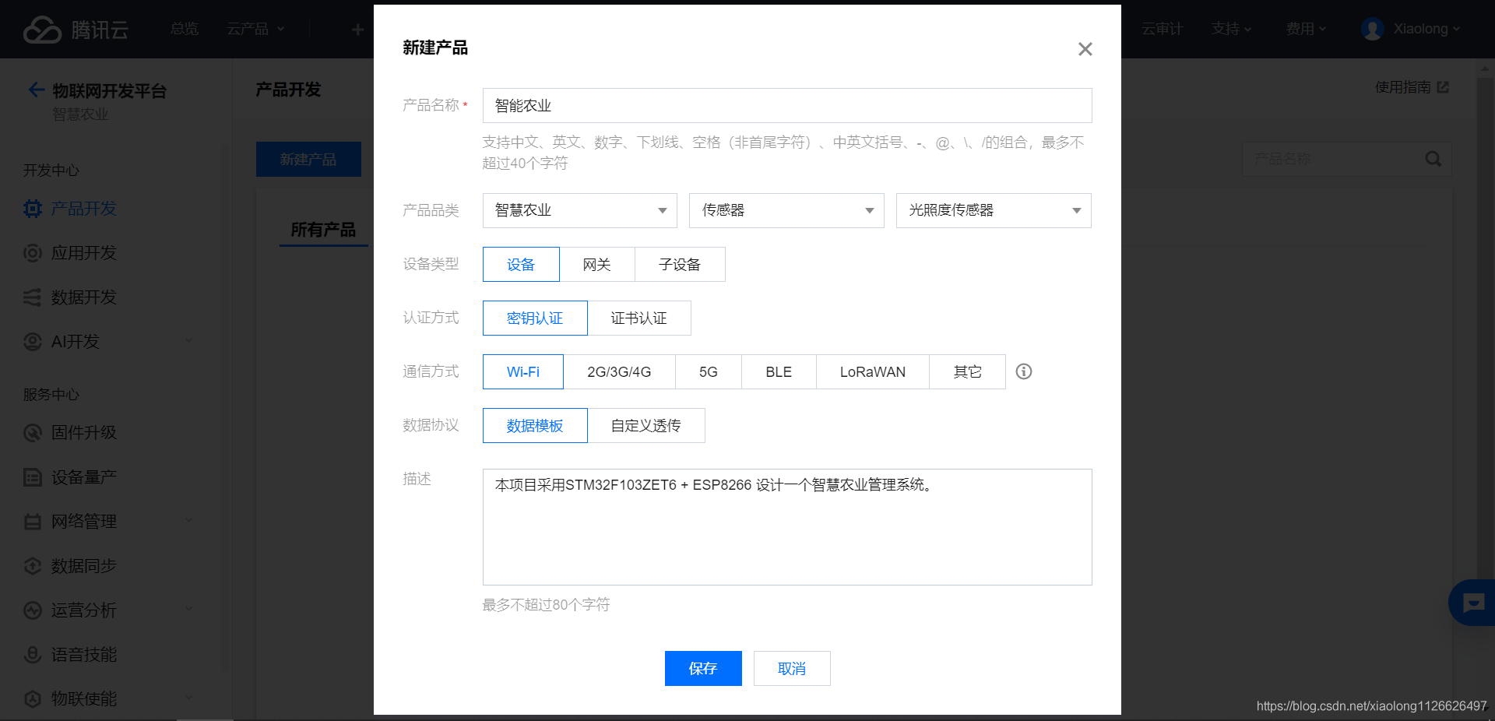Click the 取消 button
Viewport: 1495px width, 721px height.
[792, 669]
